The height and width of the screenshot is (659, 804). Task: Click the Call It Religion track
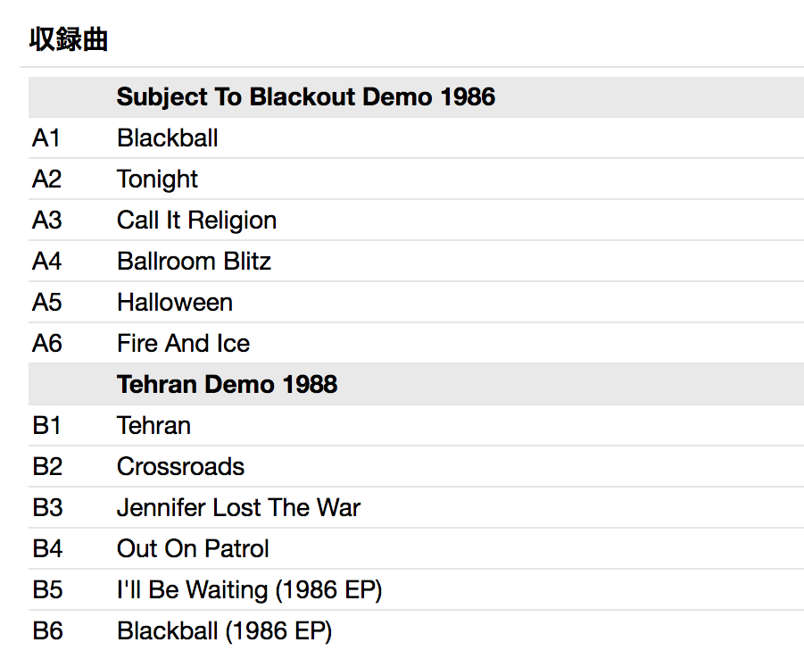(196, 221)
